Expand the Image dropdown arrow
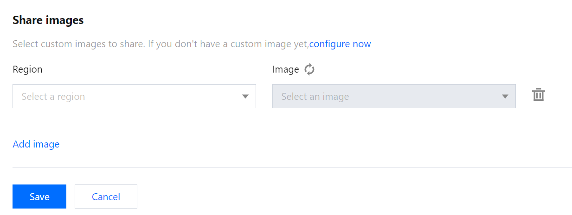This screenshot has height=215, width=572. point(505,96)
